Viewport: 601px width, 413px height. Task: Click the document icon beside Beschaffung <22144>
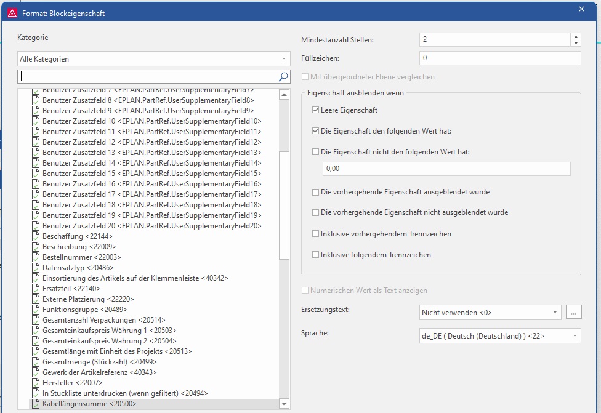click(x=36, y=236)
